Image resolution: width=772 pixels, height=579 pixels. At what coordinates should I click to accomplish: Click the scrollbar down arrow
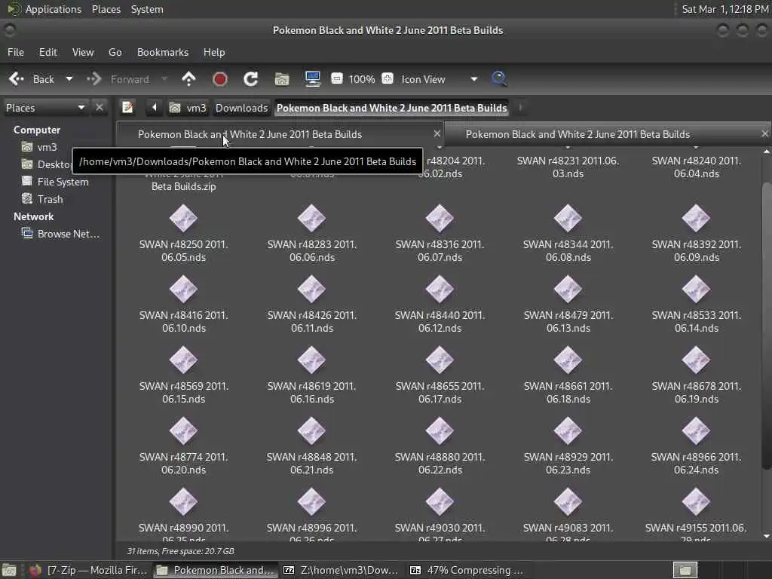[766, 536]
